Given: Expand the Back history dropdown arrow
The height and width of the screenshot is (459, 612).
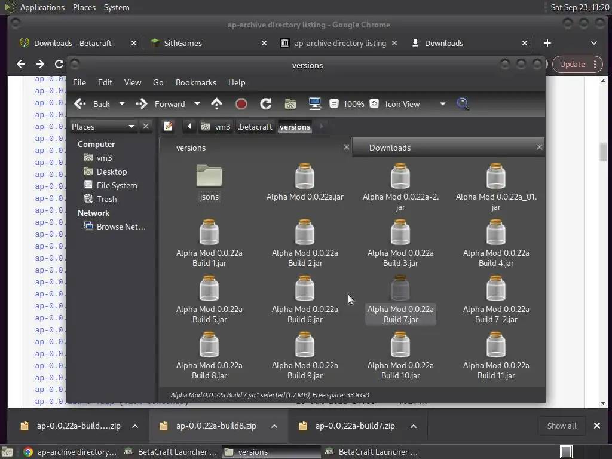Looking at the screenshot, I should click(122, 104).
